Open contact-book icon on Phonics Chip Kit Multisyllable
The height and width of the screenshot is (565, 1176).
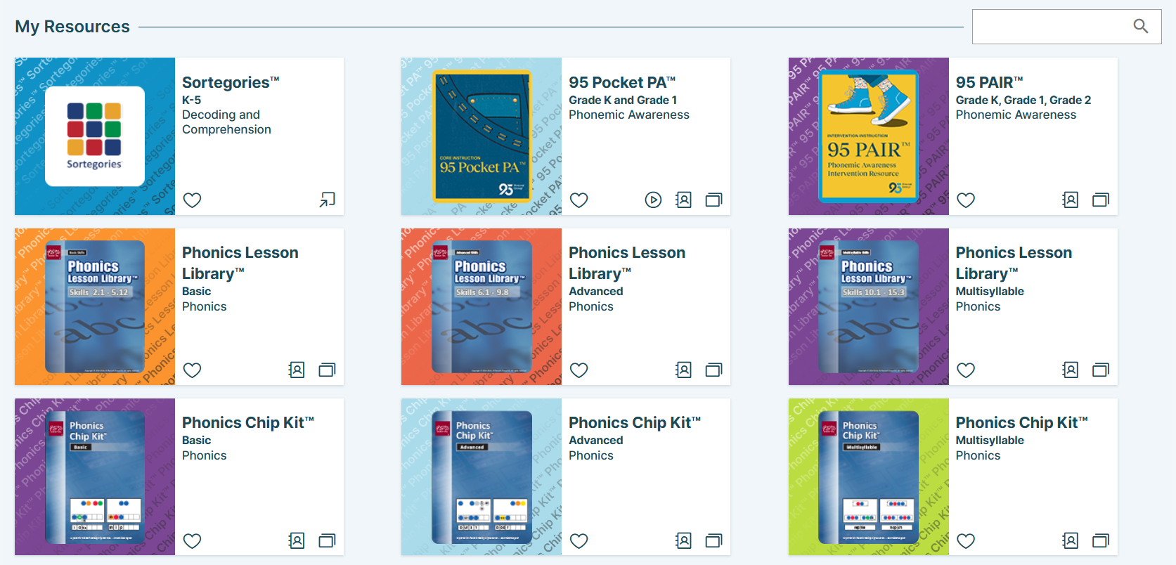pos(1070,540)
